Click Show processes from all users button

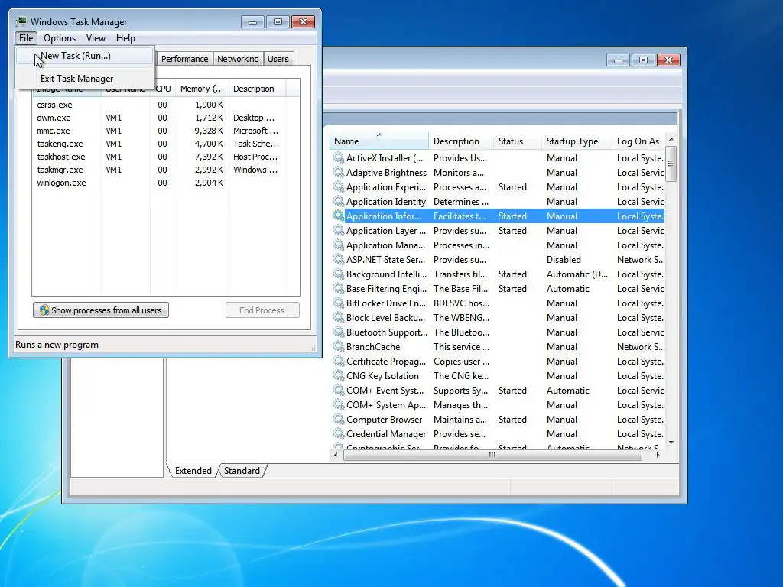101,310
